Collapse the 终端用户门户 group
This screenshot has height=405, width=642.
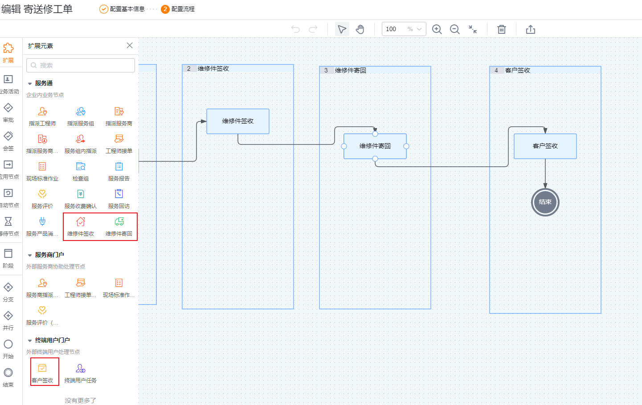pos(30,341)
